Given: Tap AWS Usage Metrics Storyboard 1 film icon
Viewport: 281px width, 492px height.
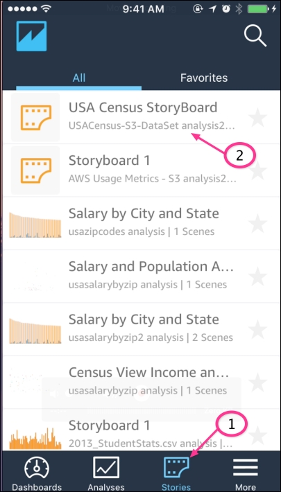Looking at the screenshot, I should click(35, 170).
